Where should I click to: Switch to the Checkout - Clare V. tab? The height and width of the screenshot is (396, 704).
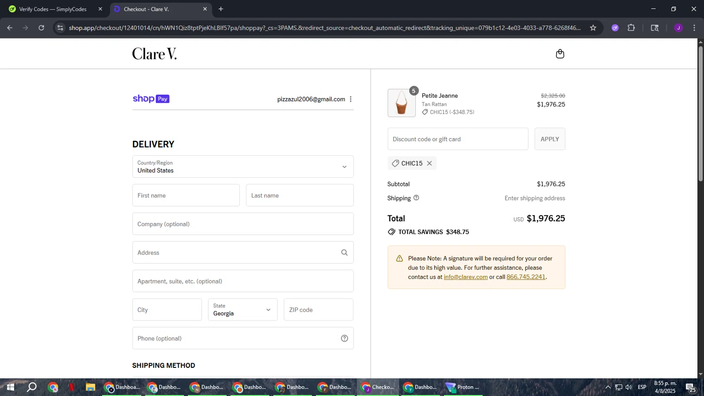(161, 9)
